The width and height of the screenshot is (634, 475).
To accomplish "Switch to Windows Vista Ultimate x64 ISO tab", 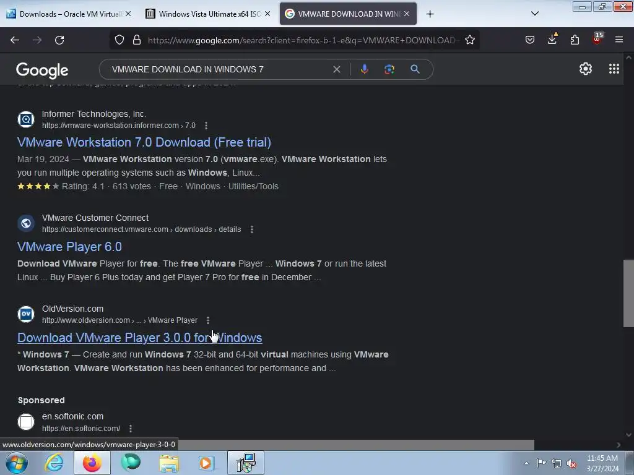I will coord(204,14).
